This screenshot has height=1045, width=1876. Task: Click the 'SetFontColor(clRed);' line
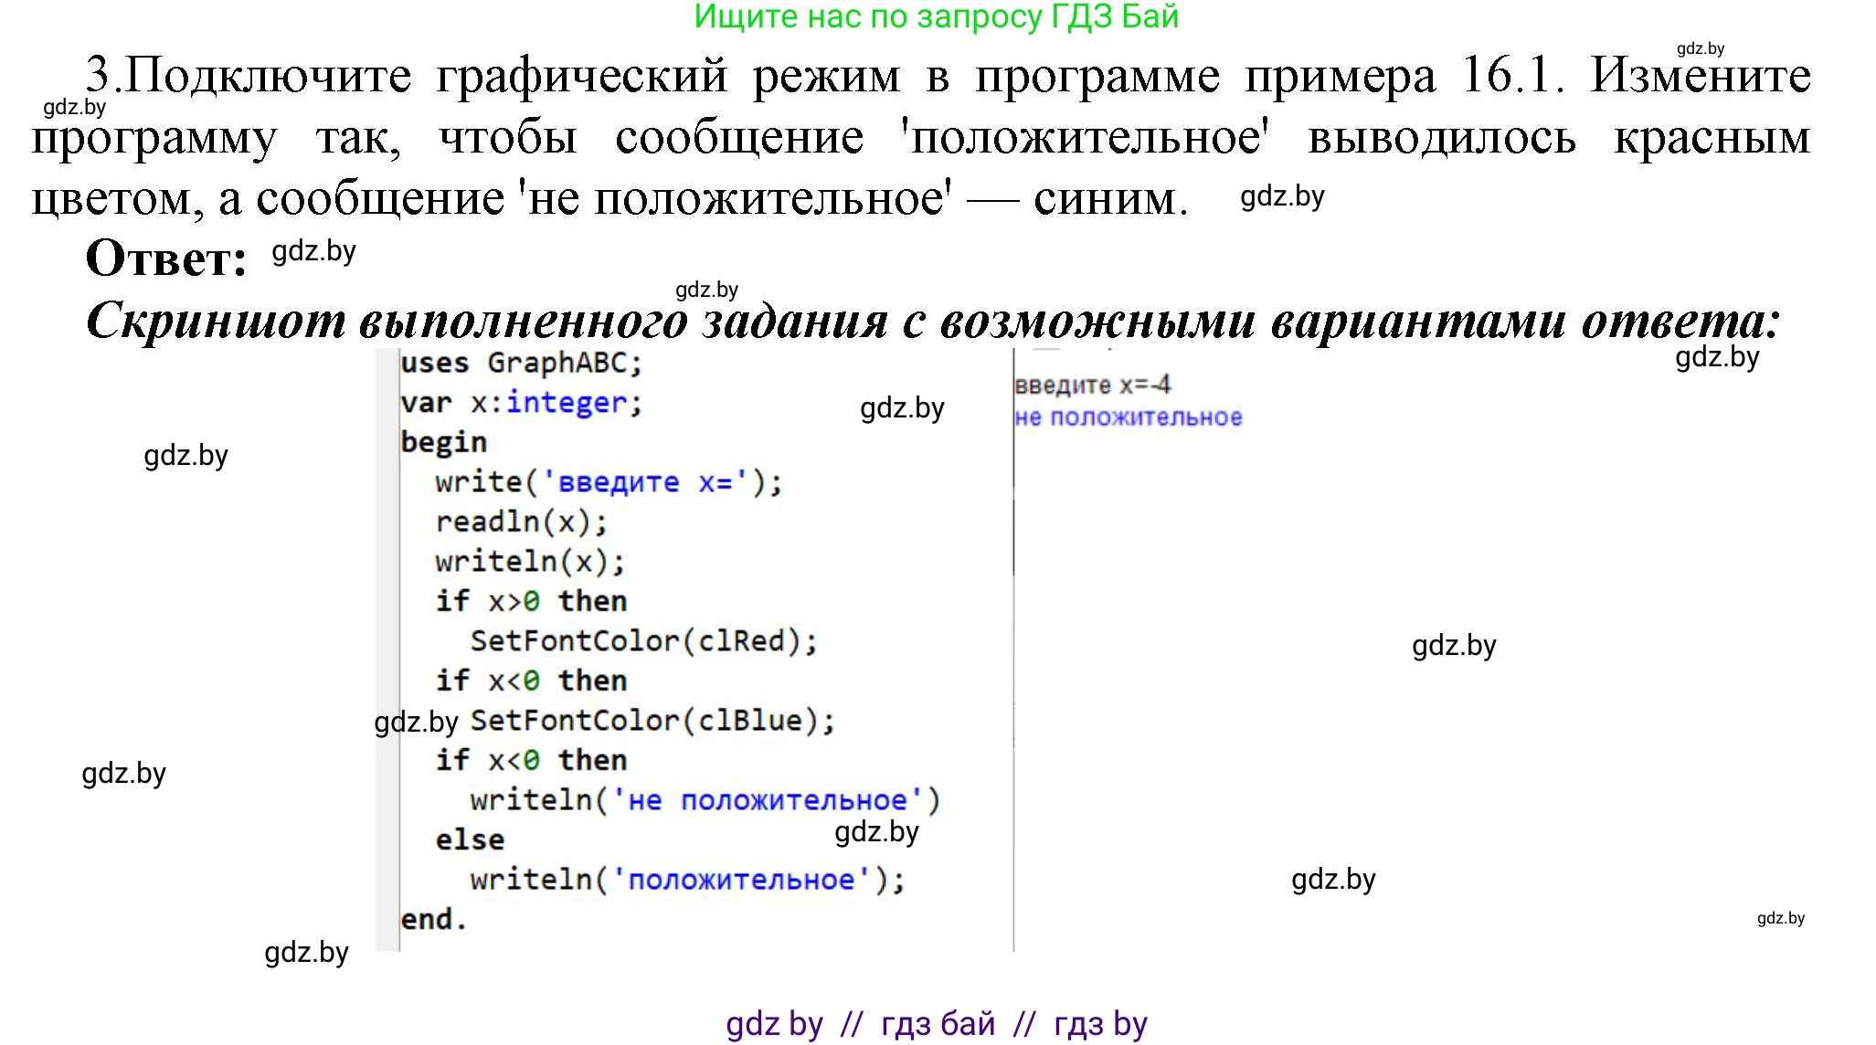tap(644, 641)
